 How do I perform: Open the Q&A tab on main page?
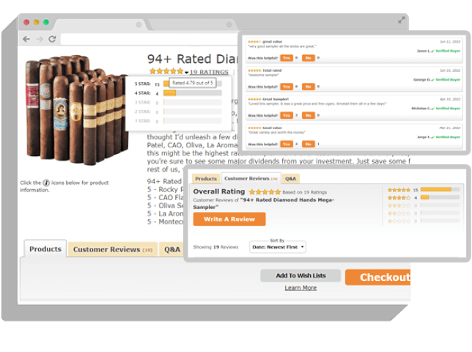(x=172, y=249)
